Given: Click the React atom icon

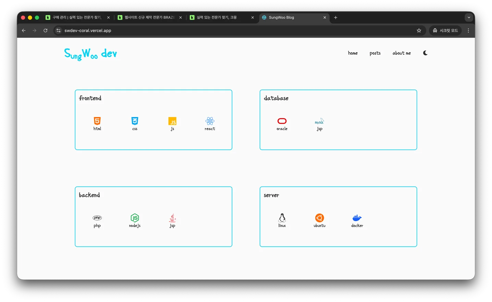Looking at the screenshot, I should (210, 121).
